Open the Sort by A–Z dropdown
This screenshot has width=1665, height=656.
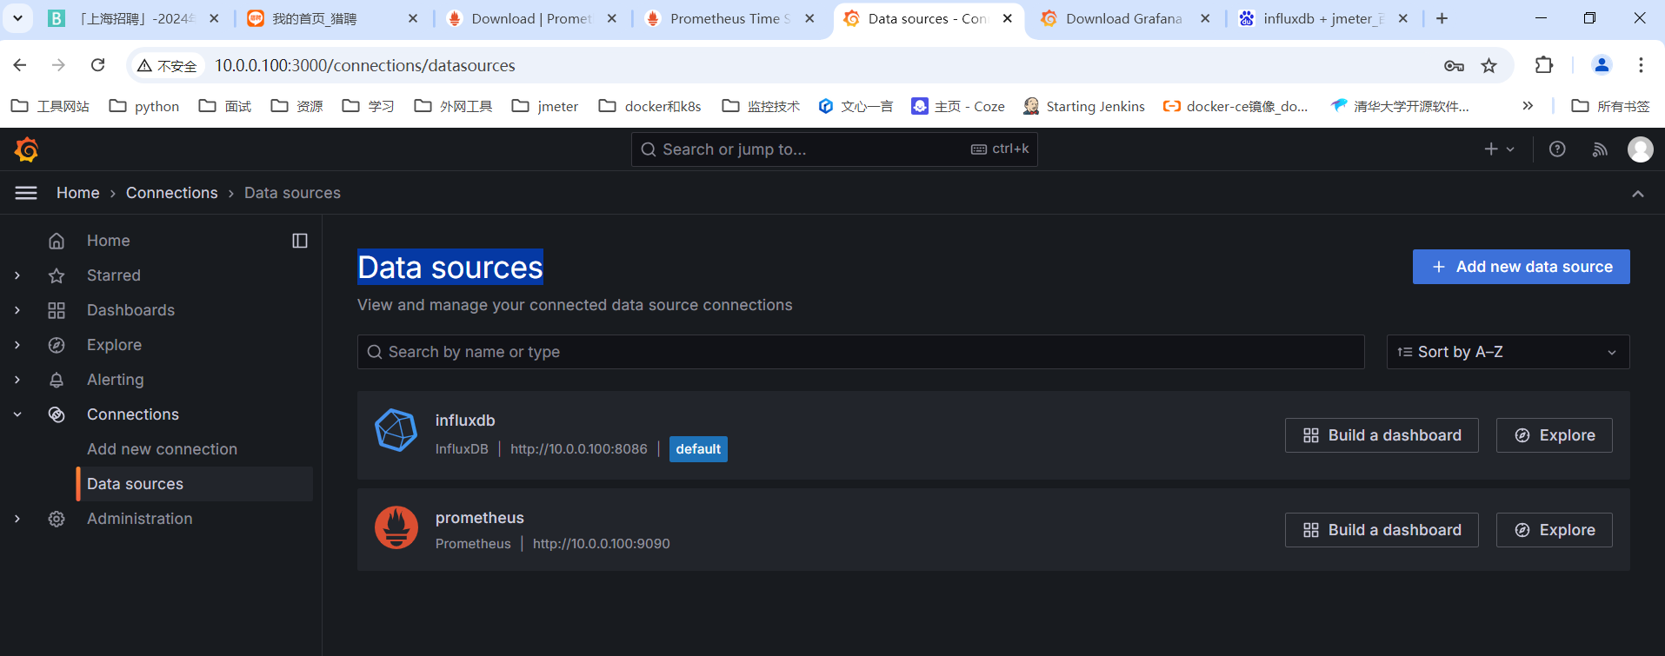point(1508,352)
